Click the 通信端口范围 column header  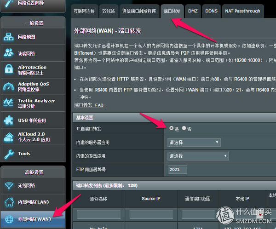coord(198,199)
